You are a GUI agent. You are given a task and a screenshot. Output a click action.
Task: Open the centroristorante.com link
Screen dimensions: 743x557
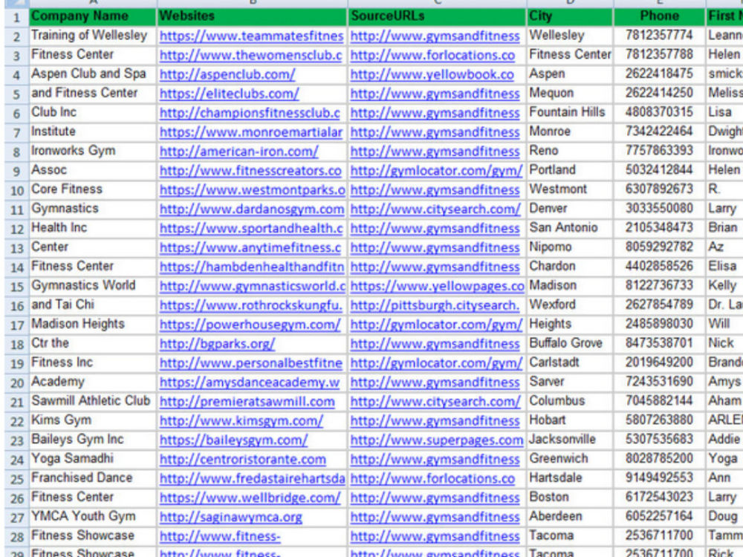click(x=243, y=460)
